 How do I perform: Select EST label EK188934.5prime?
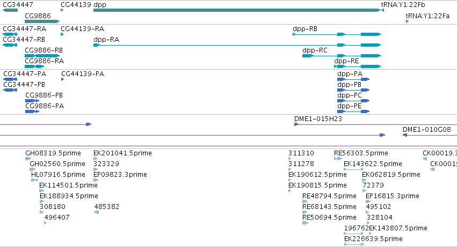(x=69, y=196)
